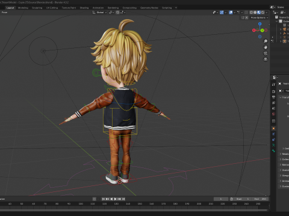The width and height of the screenshot is (289, 216).
Task: Click the red X axis gizmo ball
Action: (x=254, y=30)
